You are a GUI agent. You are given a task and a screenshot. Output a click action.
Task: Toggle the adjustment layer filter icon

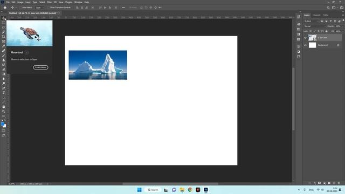326,21
